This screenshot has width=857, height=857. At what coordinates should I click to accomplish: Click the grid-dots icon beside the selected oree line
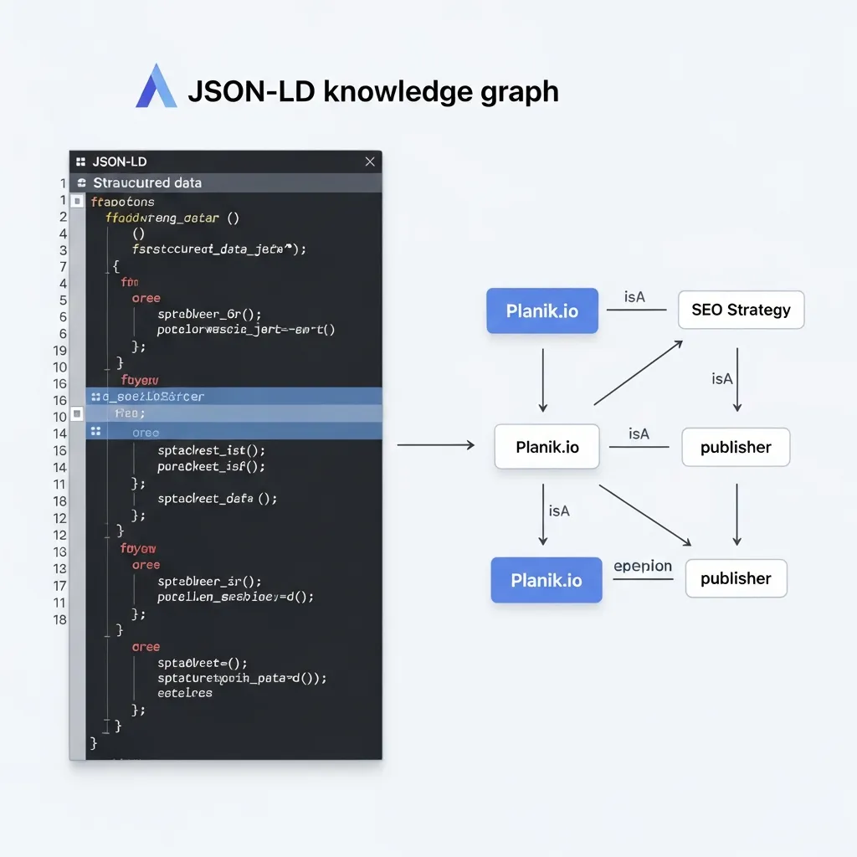coord(97,432)
